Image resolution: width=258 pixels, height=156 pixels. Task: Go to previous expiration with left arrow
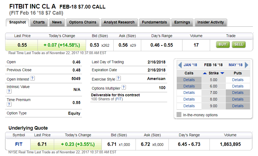point(180,65)
